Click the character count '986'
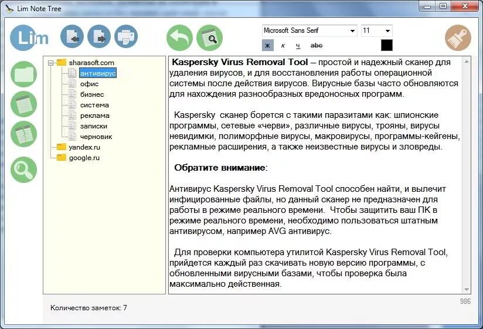 click(465, 301)
